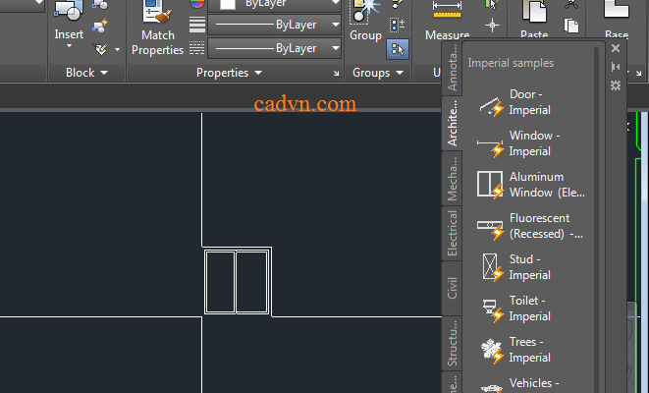Switch to the Electrical palette tab
The image size is (649, 393).
453,234
